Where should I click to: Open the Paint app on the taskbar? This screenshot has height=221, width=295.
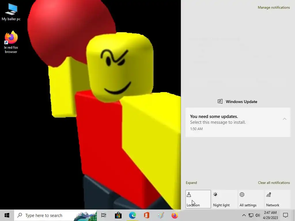160,215
